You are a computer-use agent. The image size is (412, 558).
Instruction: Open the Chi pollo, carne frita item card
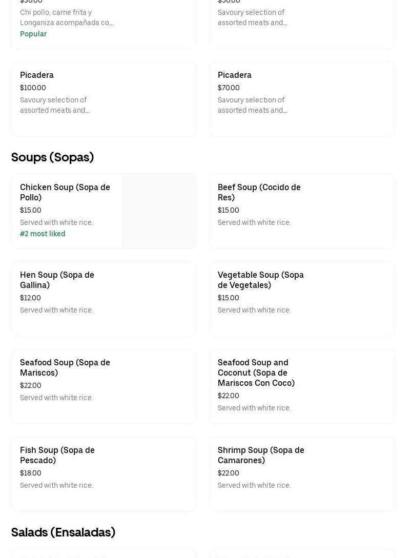pos(104,23)
